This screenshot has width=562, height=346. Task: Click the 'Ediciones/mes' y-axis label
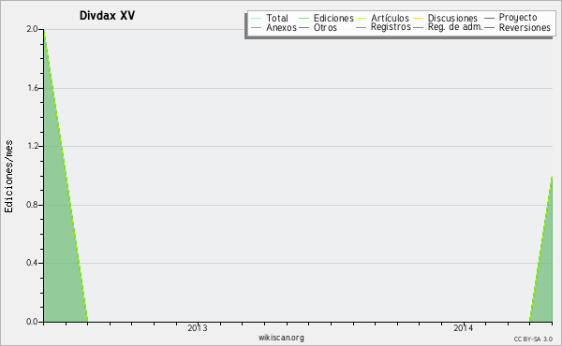pyautogui.click(x=8, y=177)
